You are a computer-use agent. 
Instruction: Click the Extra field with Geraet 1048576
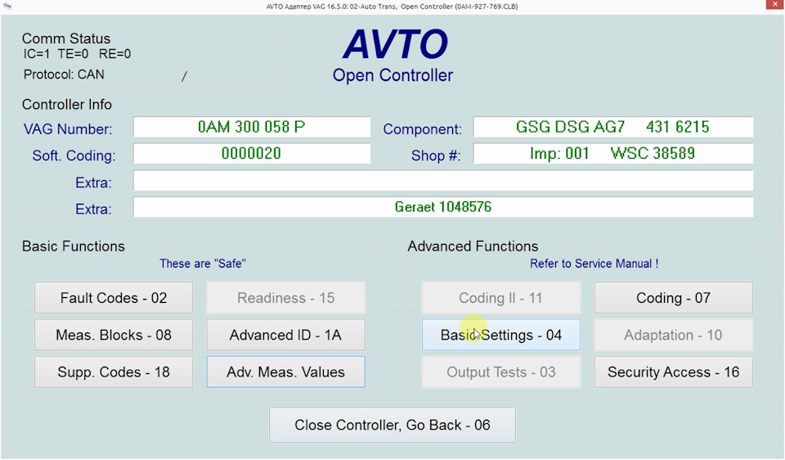(443, 207)
